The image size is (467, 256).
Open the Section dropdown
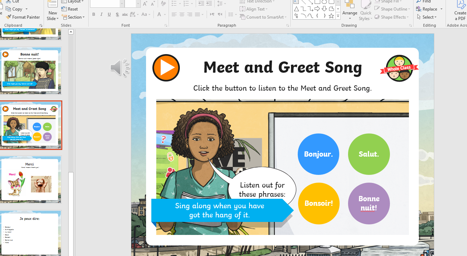tap(73, 17)
